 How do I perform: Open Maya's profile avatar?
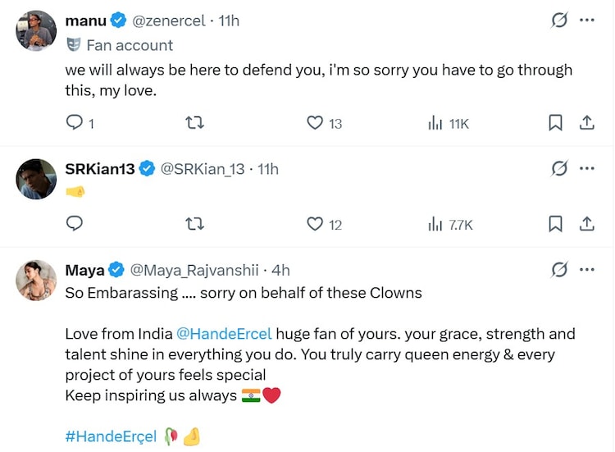click(x=36, y=281)
